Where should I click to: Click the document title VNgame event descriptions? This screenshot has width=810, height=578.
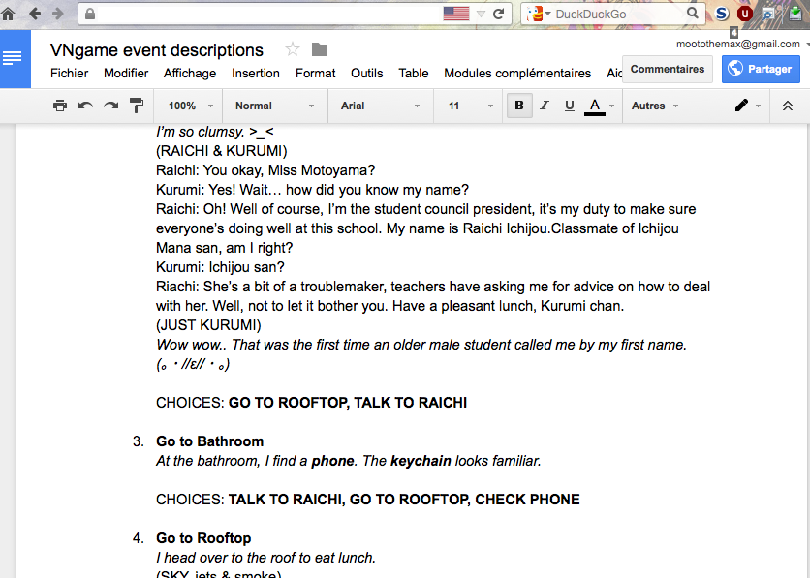coord(157,50)
